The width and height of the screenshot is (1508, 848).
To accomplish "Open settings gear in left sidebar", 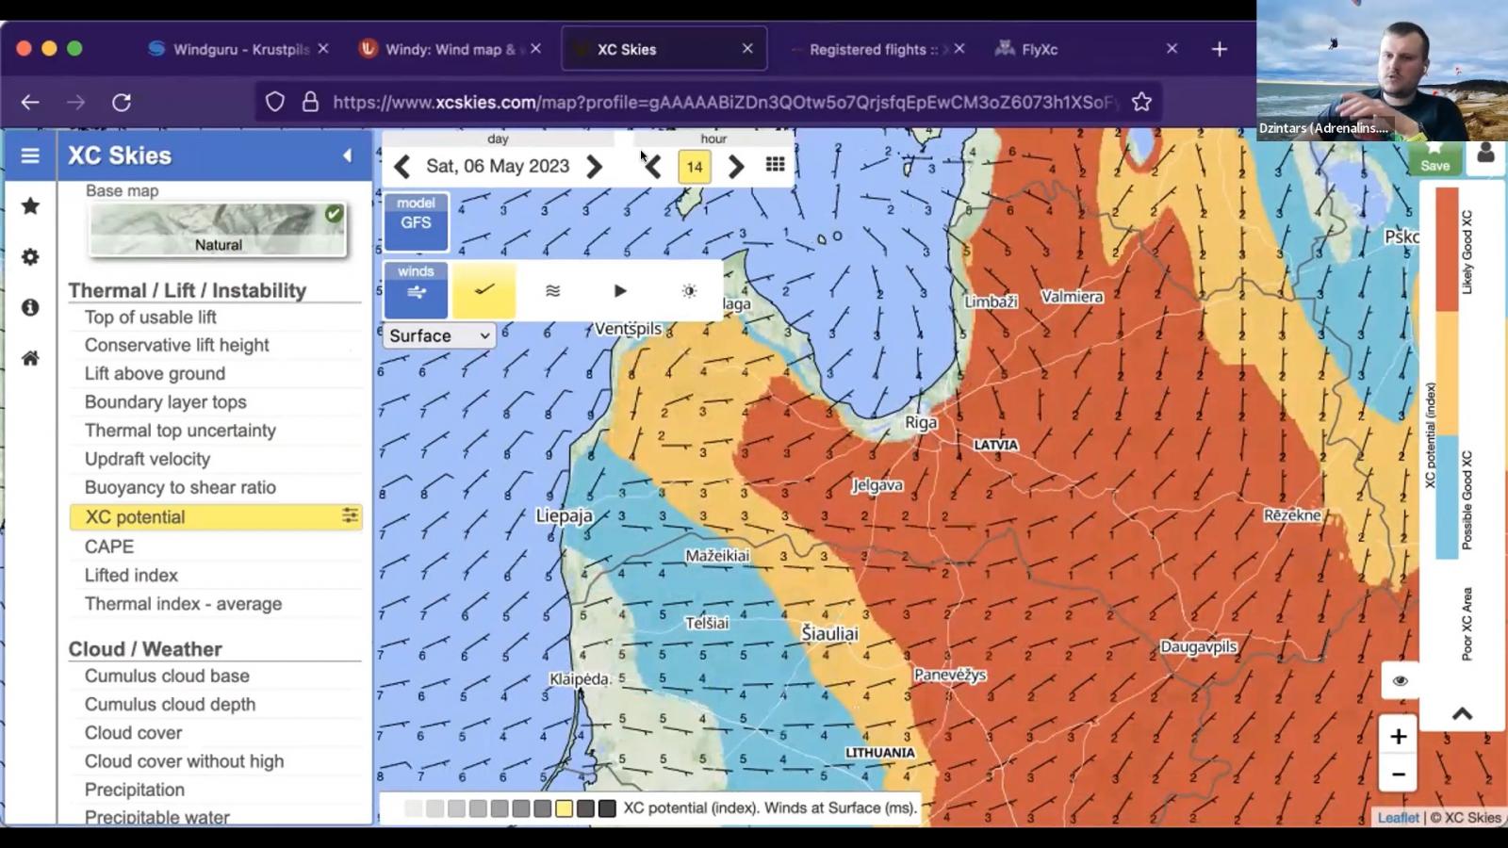I will point(30,256).
